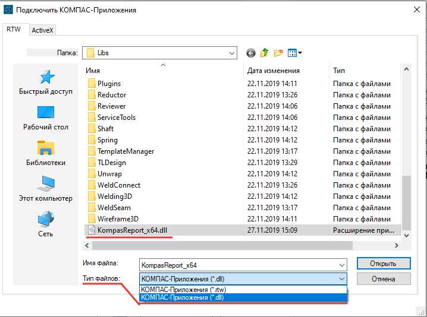
Task: Choose КОМПАС-Приложения (*.dll) list option
Action: [x=243, y=297]
